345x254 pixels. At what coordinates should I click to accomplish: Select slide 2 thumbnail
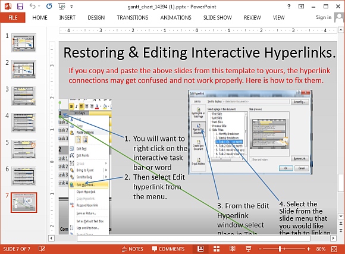coord(24,70)
